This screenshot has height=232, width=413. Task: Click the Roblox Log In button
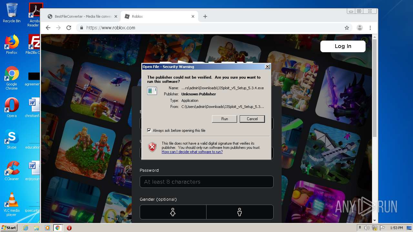coord(343,46)
